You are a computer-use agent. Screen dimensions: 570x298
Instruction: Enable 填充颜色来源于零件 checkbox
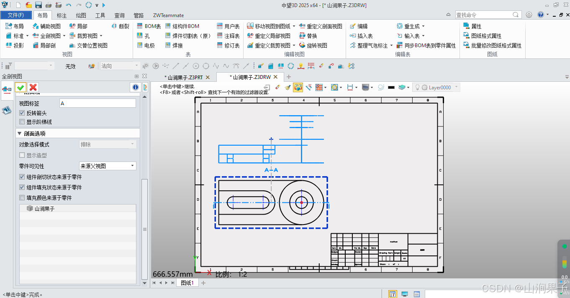[22, 198]
